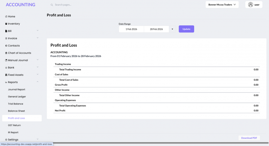Open the Journal Report
The image size is (269, 146).
pyautogui.click(x=16, y=89)
